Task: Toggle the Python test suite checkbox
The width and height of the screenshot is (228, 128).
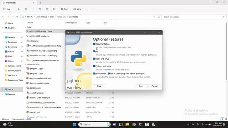Action: (x=94, y=66)
